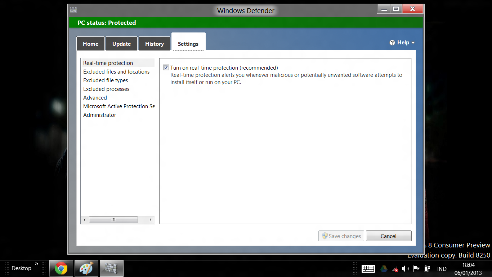Maximize the Windows Defender window
This screenshot has width=492, height=277.
click(x=396, y=9)
